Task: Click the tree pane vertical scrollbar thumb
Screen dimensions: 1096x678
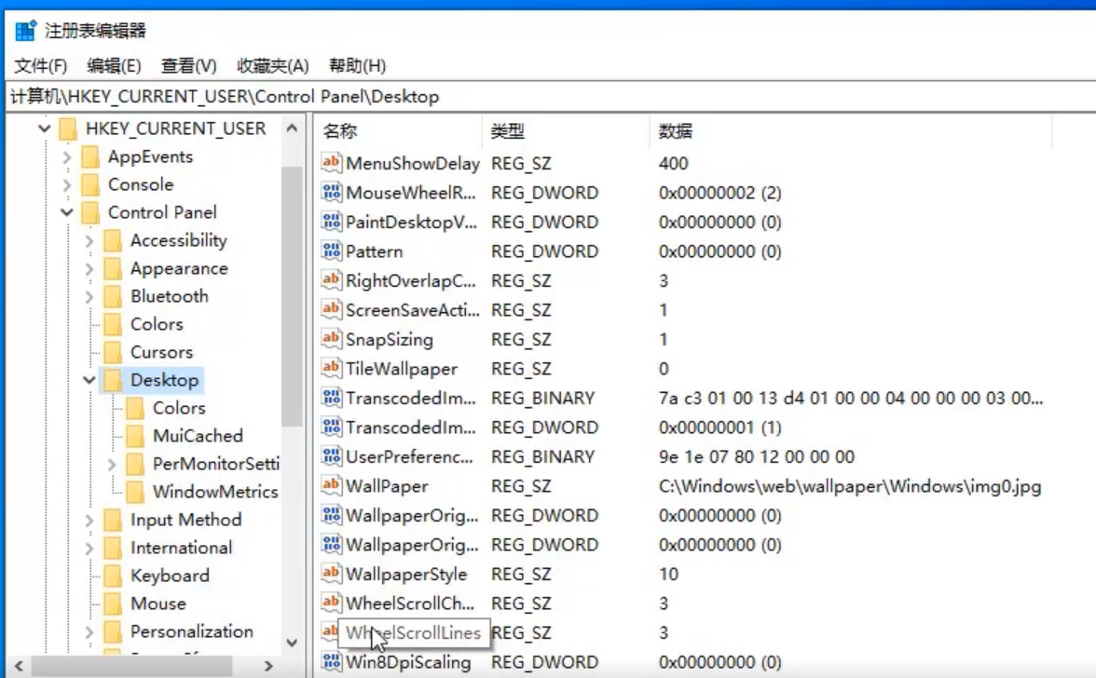Action: point(293,296)
